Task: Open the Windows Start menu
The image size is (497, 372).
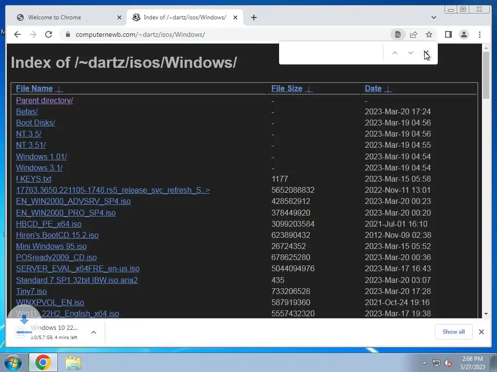Action: pos(13,362)
